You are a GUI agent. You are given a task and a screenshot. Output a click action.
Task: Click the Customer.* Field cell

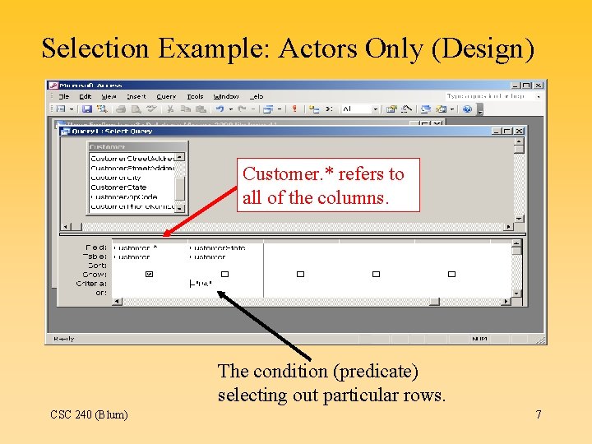click(150, 248)
